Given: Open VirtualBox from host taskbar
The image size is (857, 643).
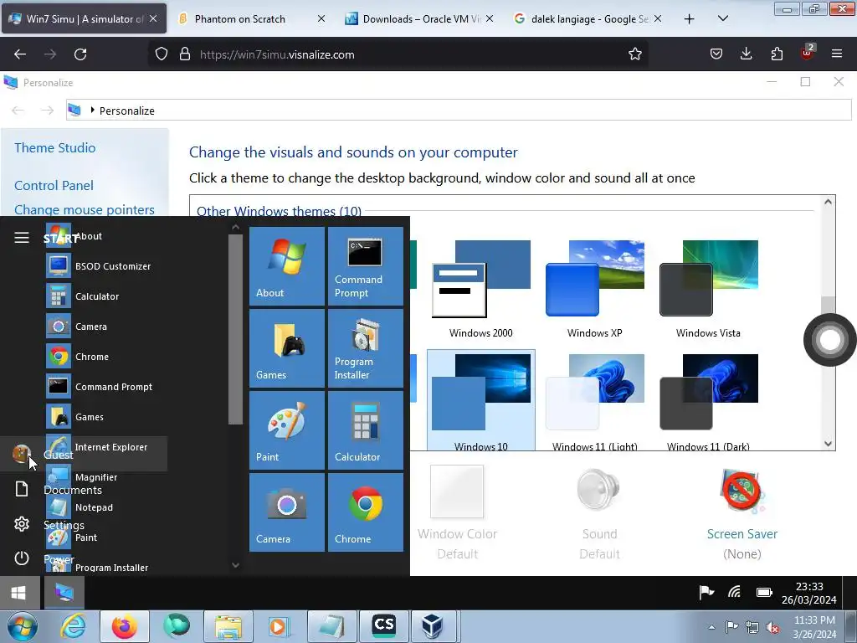Looking at the screenshot, I should point(433,626).
